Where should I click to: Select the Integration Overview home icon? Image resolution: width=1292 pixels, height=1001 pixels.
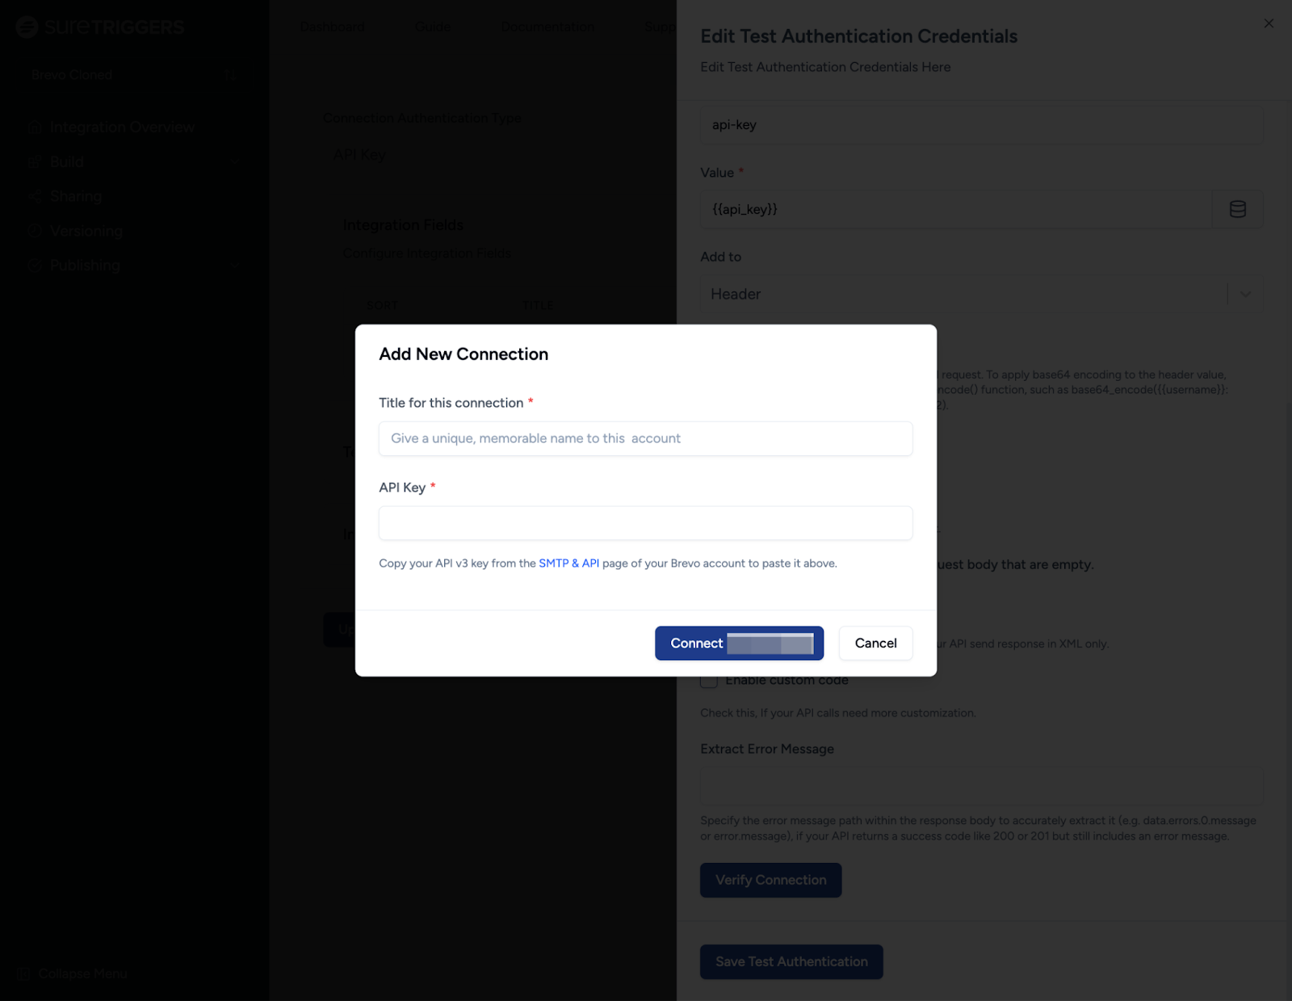(34, 127)
